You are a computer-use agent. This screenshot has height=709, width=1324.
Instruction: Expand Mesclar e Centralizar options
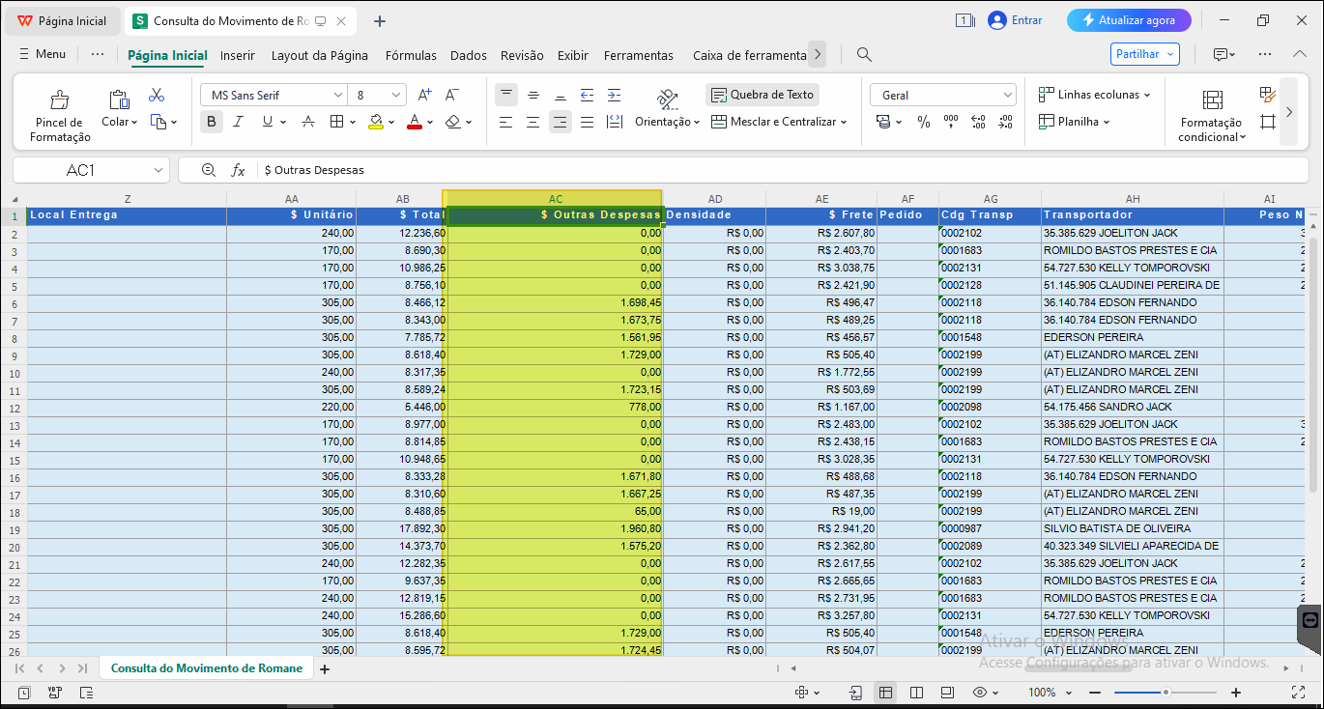click(x=844, y=122)
